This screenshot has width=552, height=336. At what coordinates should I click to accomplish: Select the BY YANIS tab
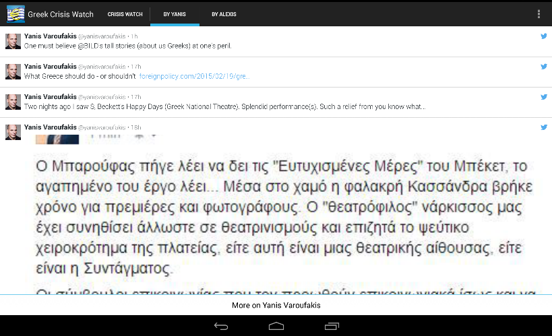pos(175,14)
